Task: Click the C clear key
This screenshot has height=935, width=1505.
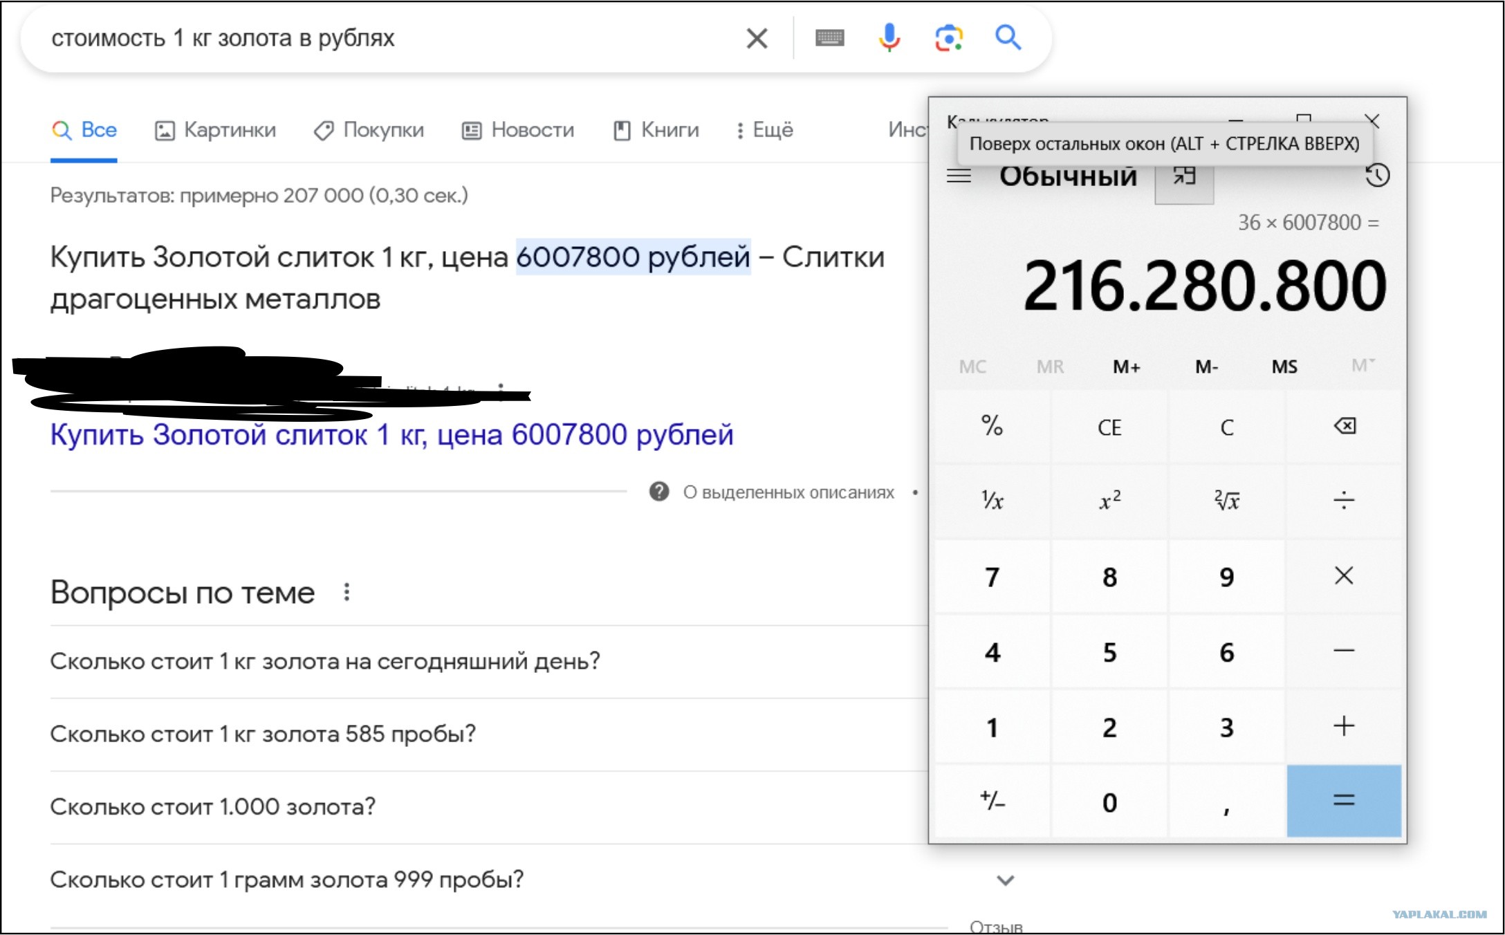Action: coord(1226,426)
